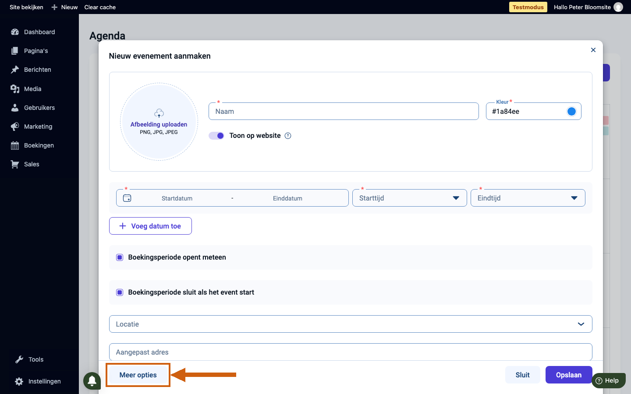Uncheck Boekingsperiode opent meteen checkbox

click(x=120, y=257)
